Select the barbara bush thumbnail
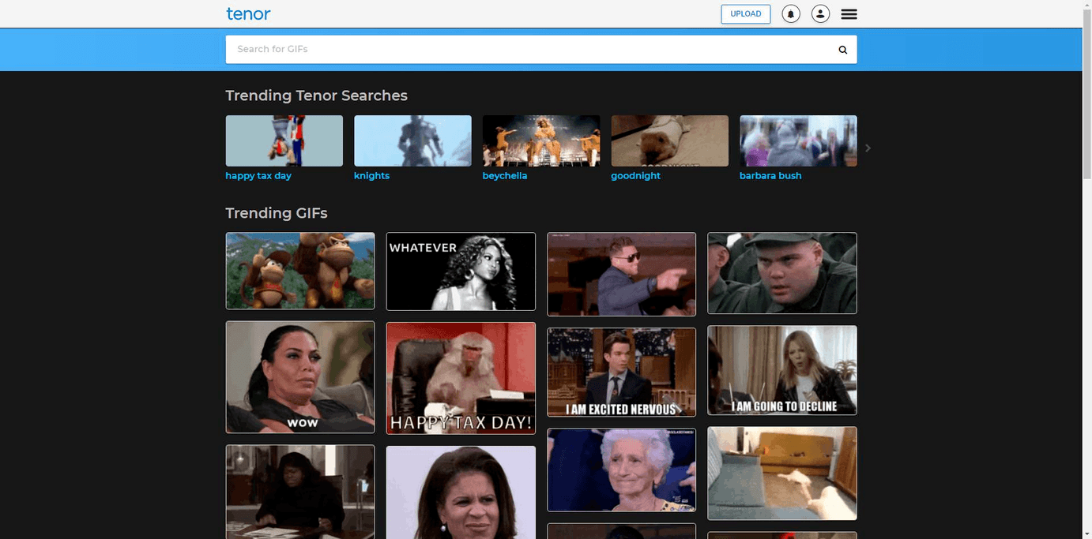 click(x=798, y=141)
